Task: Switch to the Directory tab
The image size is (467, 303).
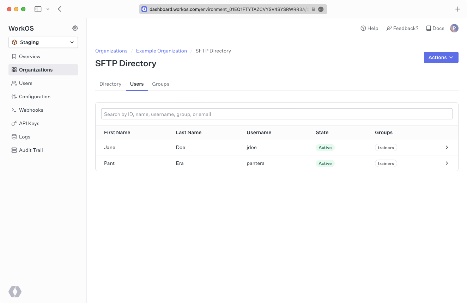Action: pyautogui.click(x=110, y=84)
